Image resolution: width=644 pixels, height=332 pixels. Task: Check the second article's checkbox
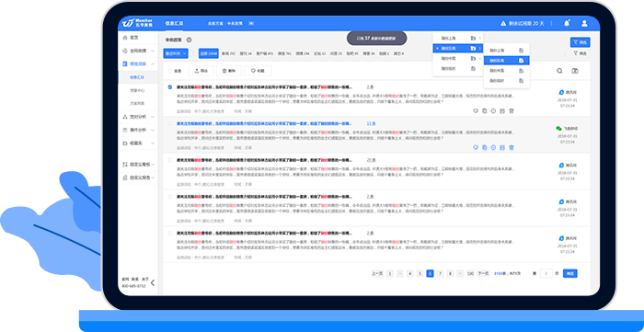point(170,123)
